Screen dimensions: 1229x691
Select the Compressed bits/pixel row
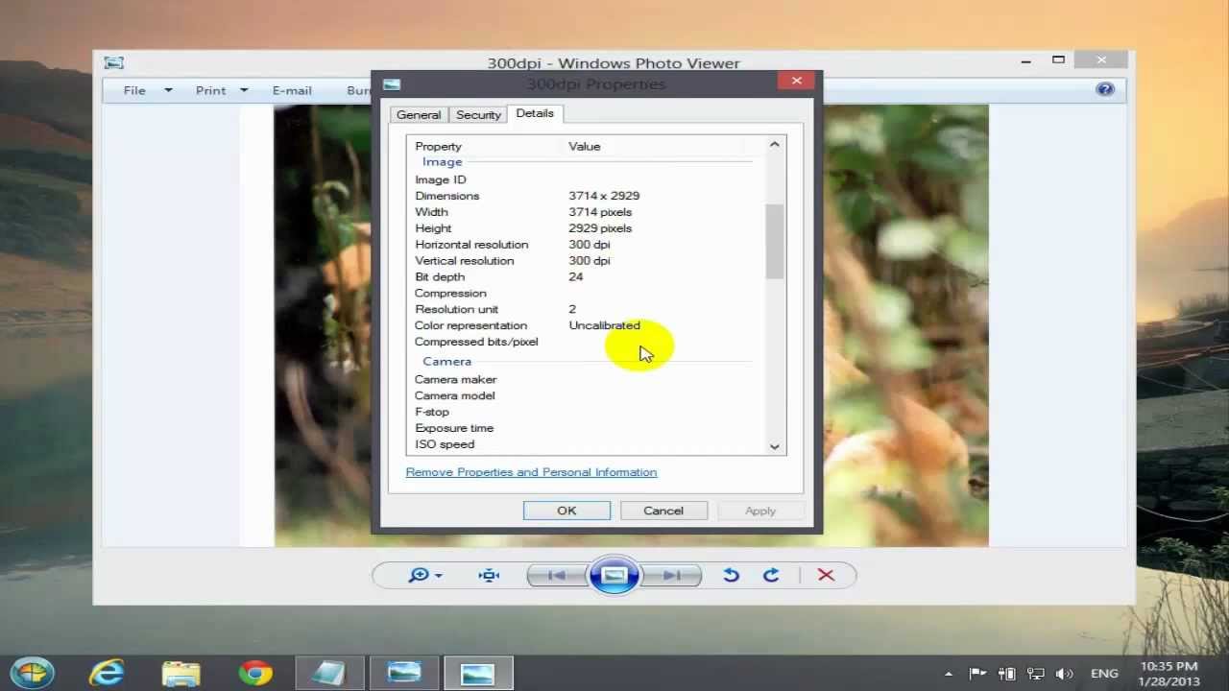tap(585, 342)
